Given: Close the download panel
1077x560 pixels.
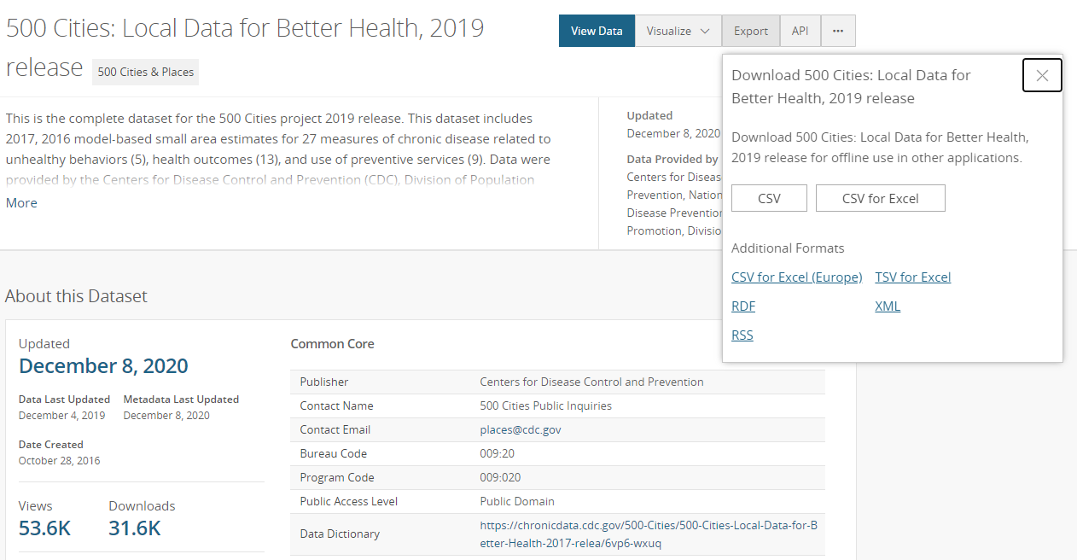Looking at the screenshot, I should tap(1042, 75).
